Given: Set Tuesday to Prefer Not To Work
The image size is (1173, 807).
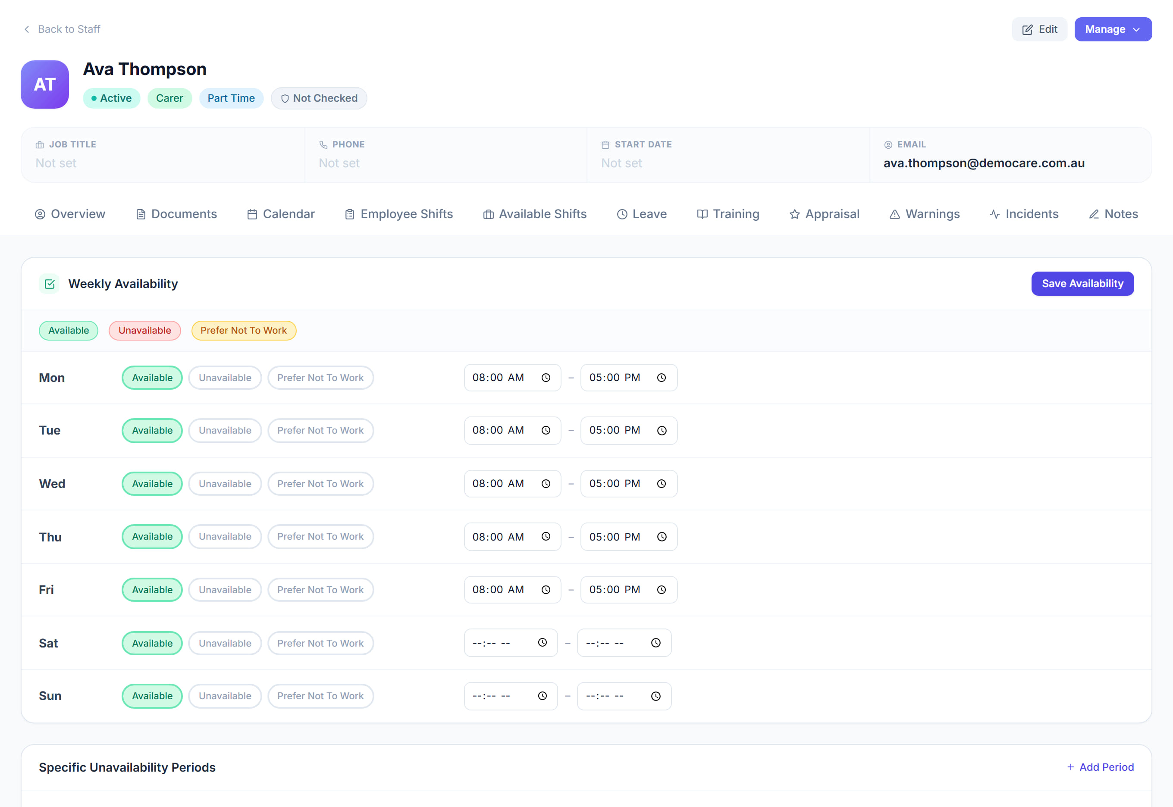Looking at the screenshot, I should pyautogui.click(x=320, y=430).
